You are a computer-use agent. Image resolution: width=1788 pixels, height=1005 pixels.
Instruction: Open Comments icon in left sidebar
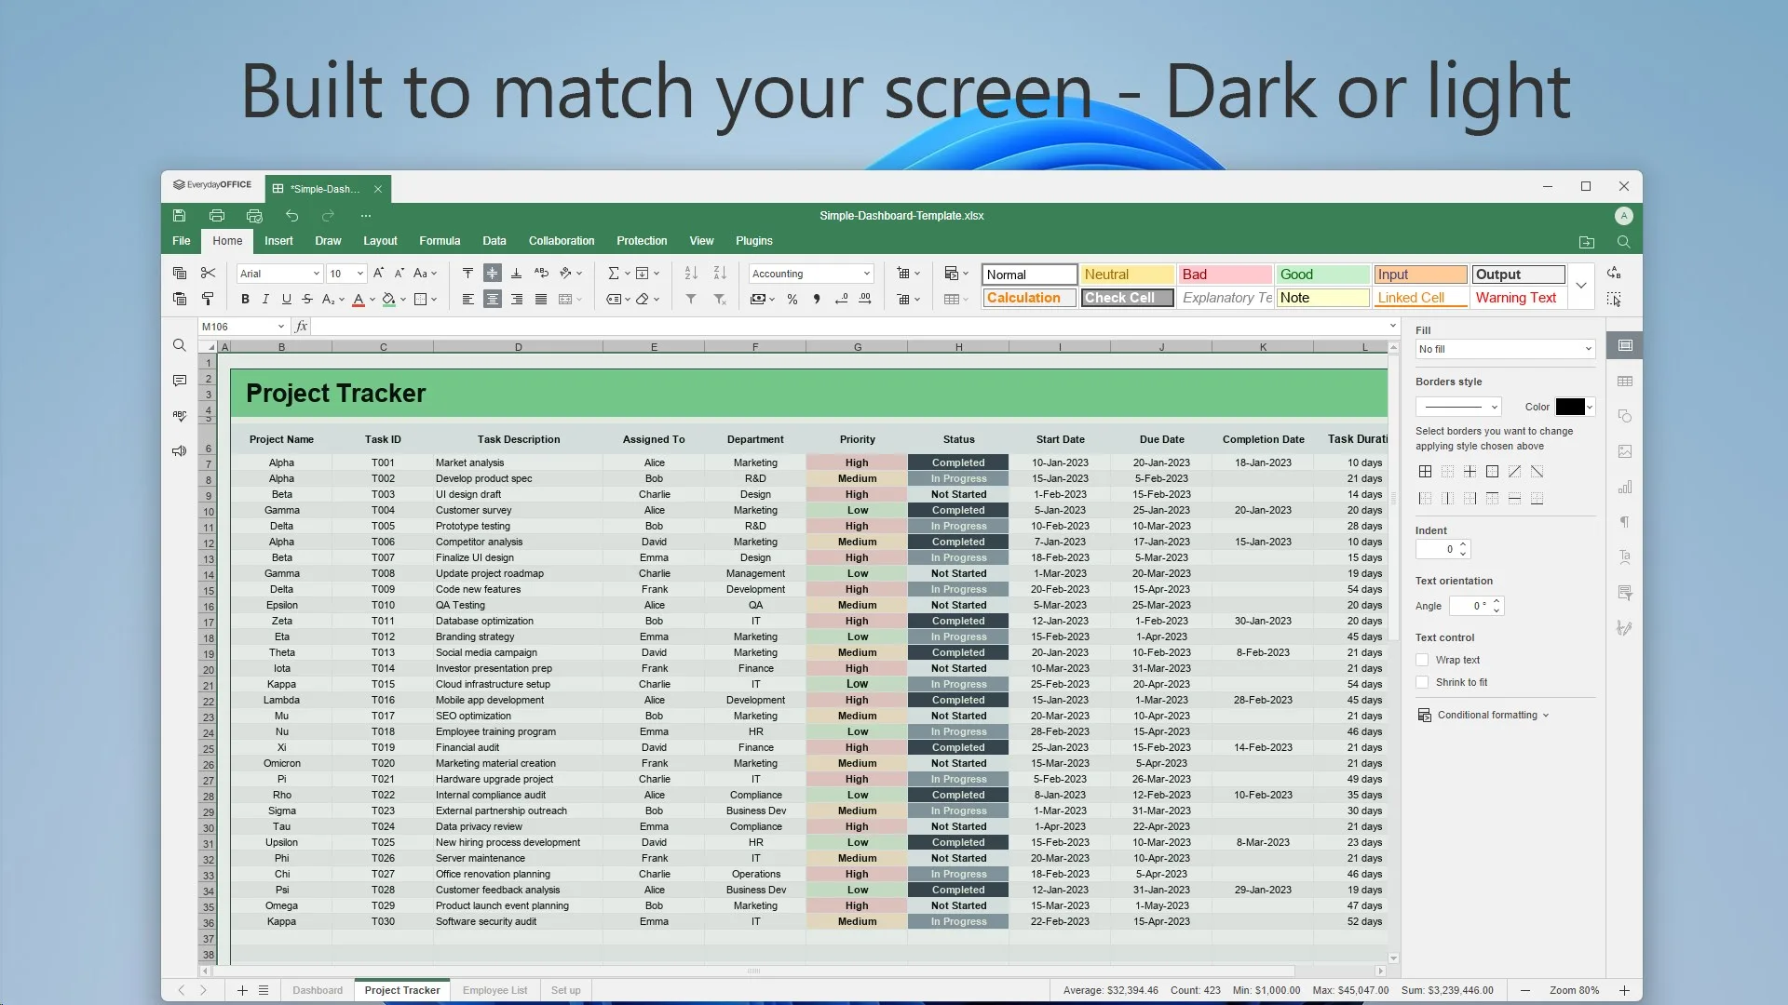point(179,381)
